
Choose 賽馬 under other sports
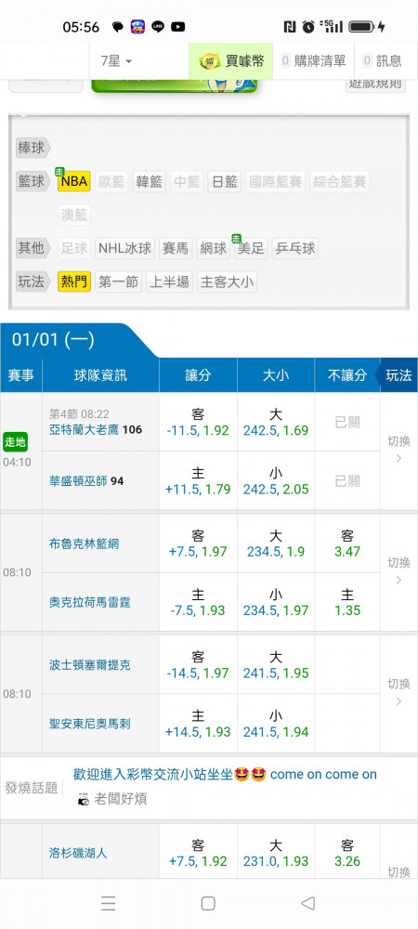176,248
